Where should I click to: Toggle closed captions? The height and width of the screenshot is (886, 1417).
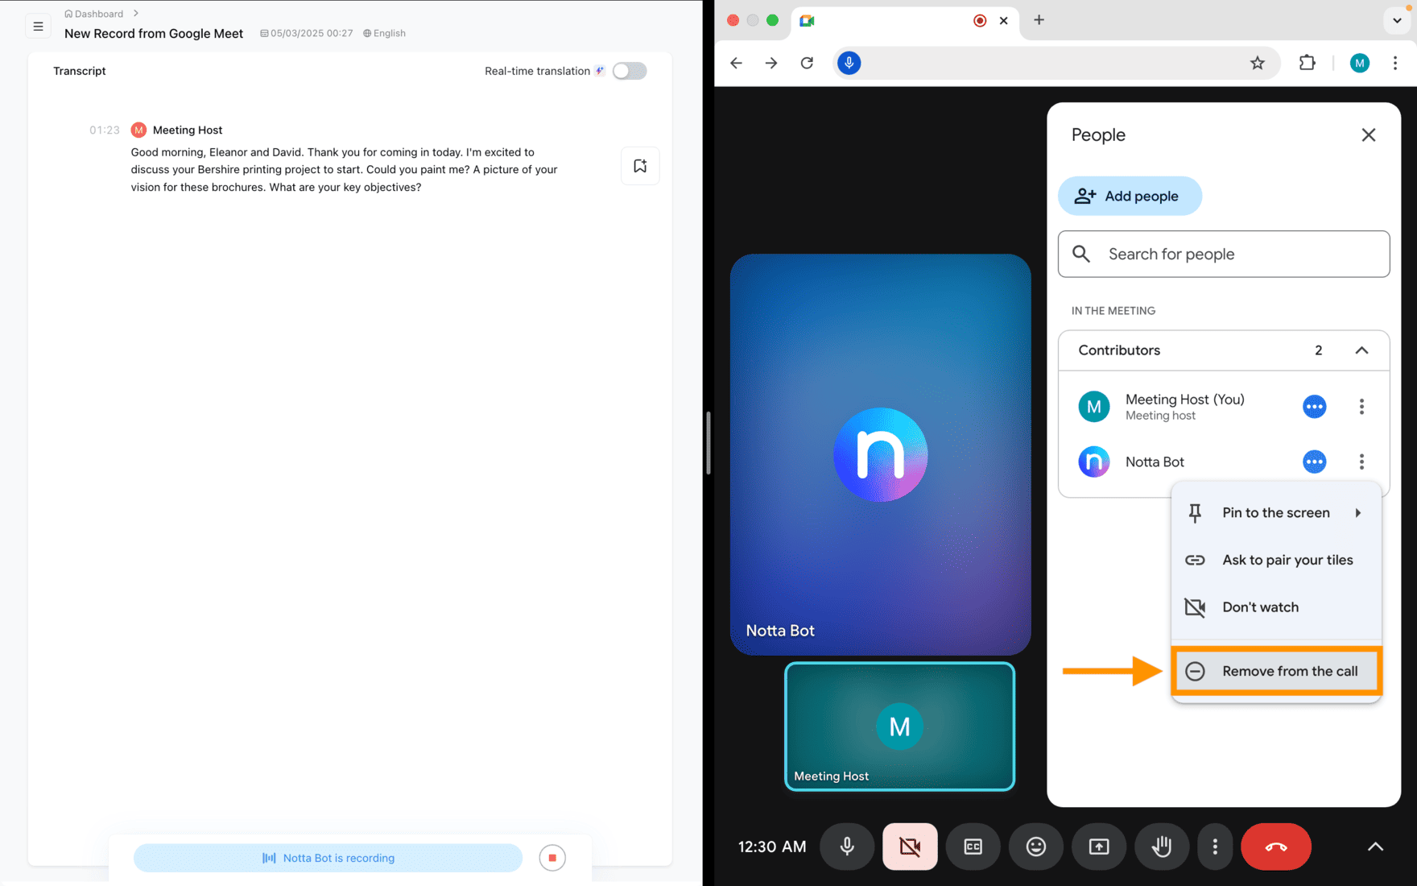pyautogui.click(x=973, y=847)
